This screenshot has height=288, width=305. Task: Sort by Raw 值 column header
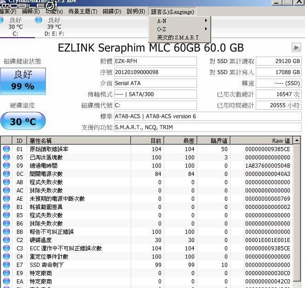pos(261,141)
